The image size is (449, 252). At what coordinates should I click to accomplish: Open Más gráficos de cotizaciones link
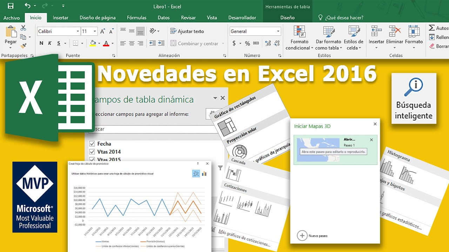(x=244, y=238)
